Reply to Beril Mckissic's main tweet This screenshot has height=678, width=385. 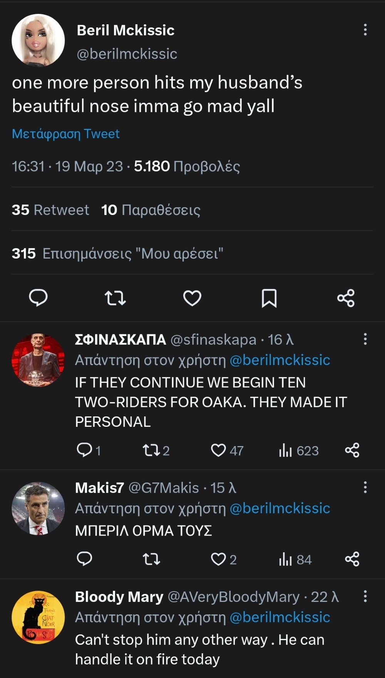[38, 298]
